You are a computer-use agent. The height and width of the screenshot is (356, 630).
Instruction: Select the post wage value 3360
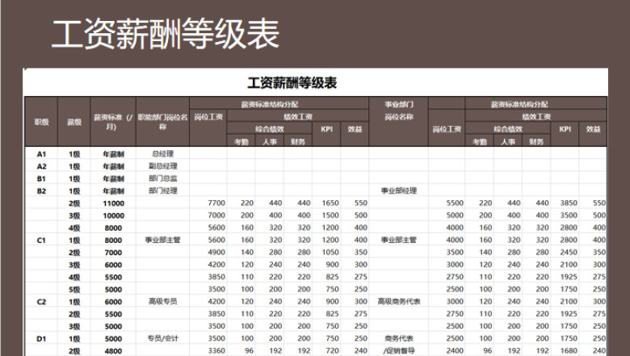tap(216, 351)
